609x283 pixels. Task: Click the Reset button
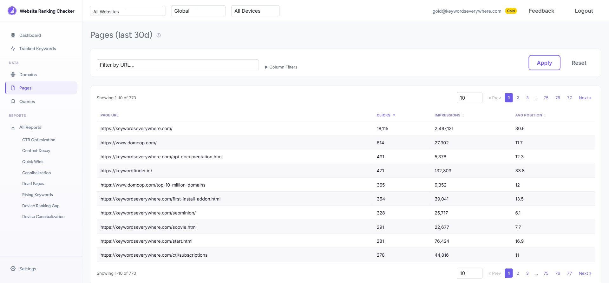coord(579,63)
